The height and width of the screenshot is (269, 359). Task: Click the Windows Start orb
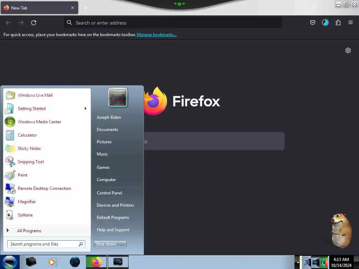click(9, 262)
